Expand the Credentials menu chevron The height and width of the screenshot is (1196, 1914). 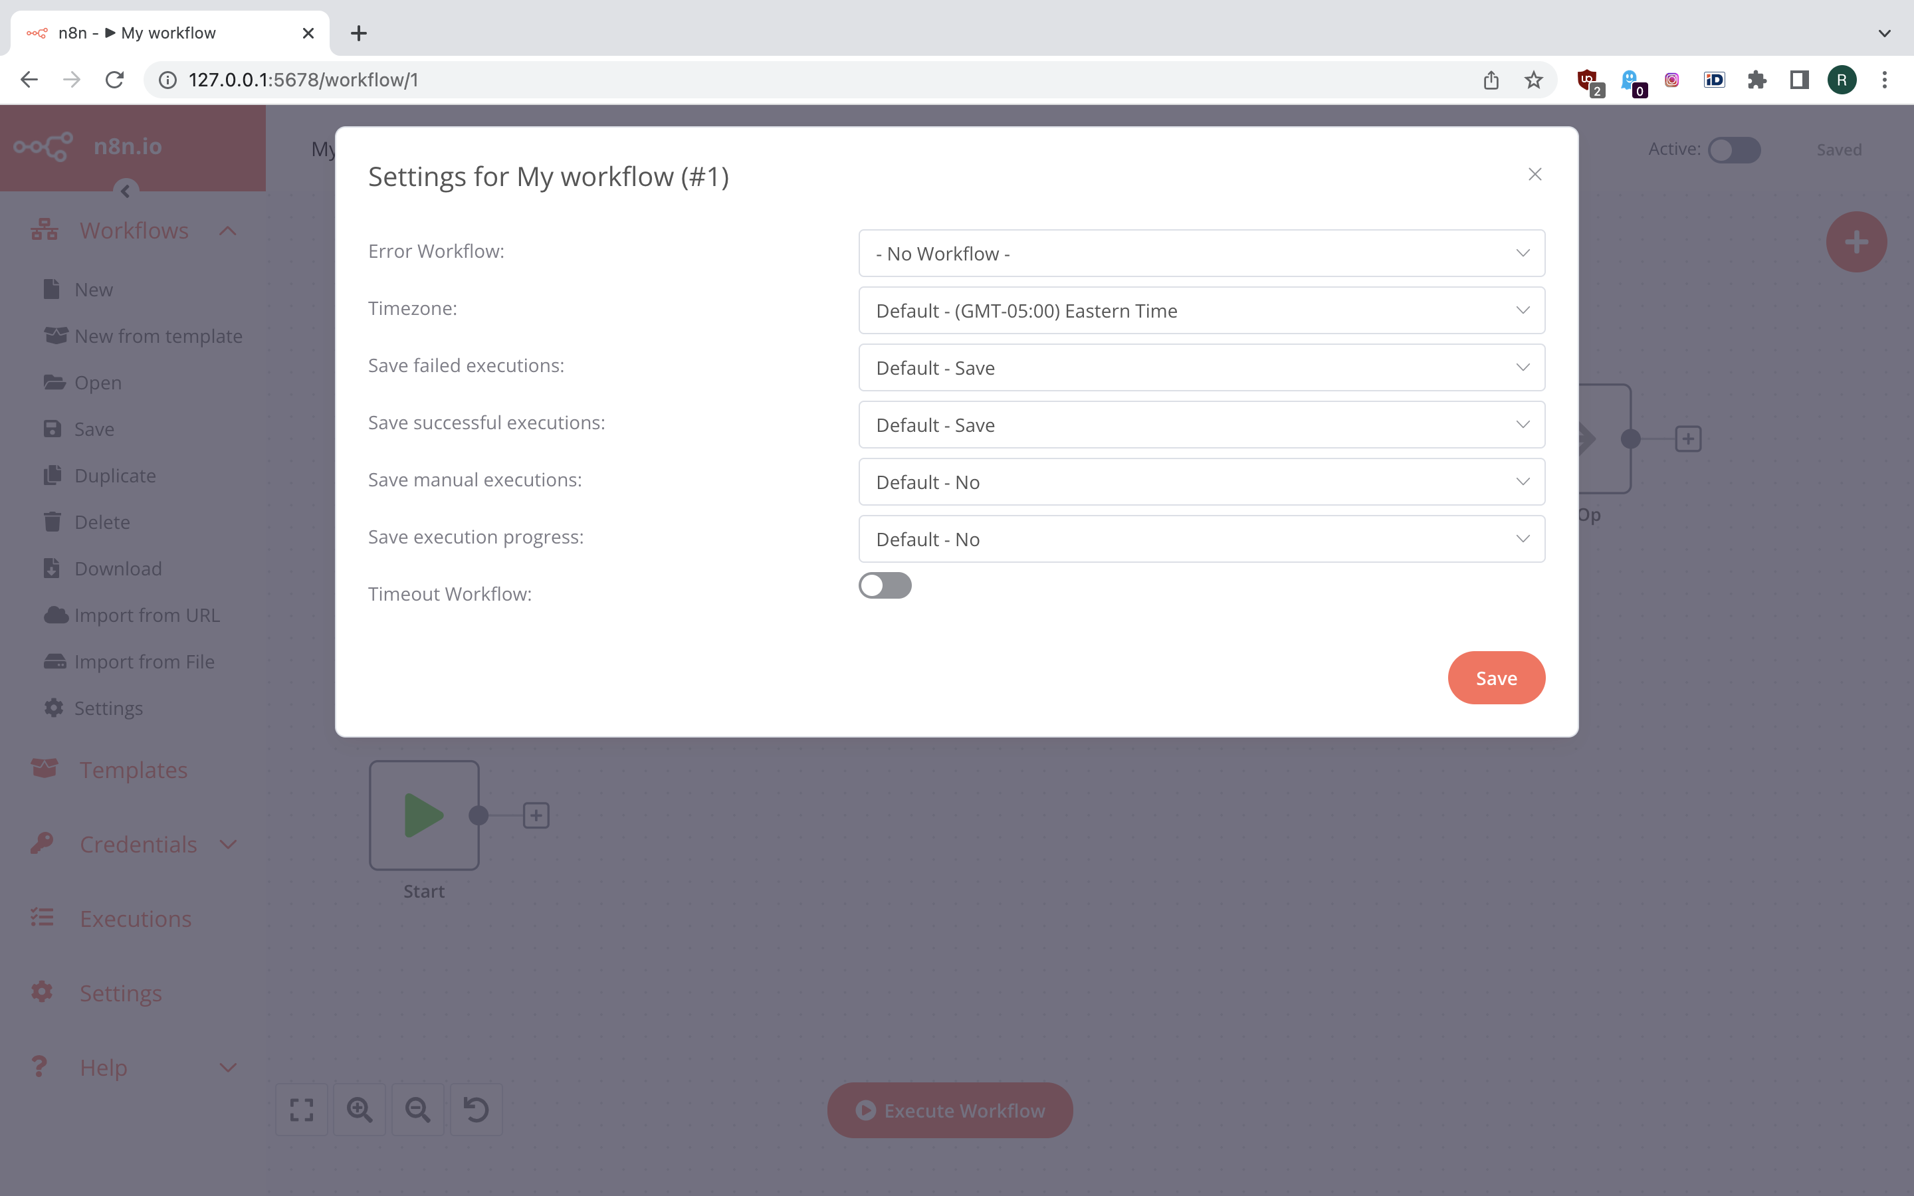(228, 844)
